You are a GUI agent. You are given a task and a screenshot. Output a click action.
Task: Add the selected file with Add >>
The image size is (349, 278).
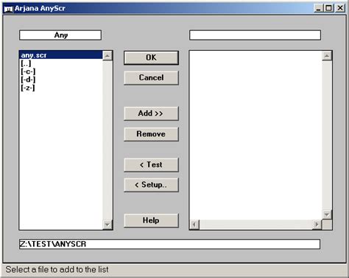point(151,114)
